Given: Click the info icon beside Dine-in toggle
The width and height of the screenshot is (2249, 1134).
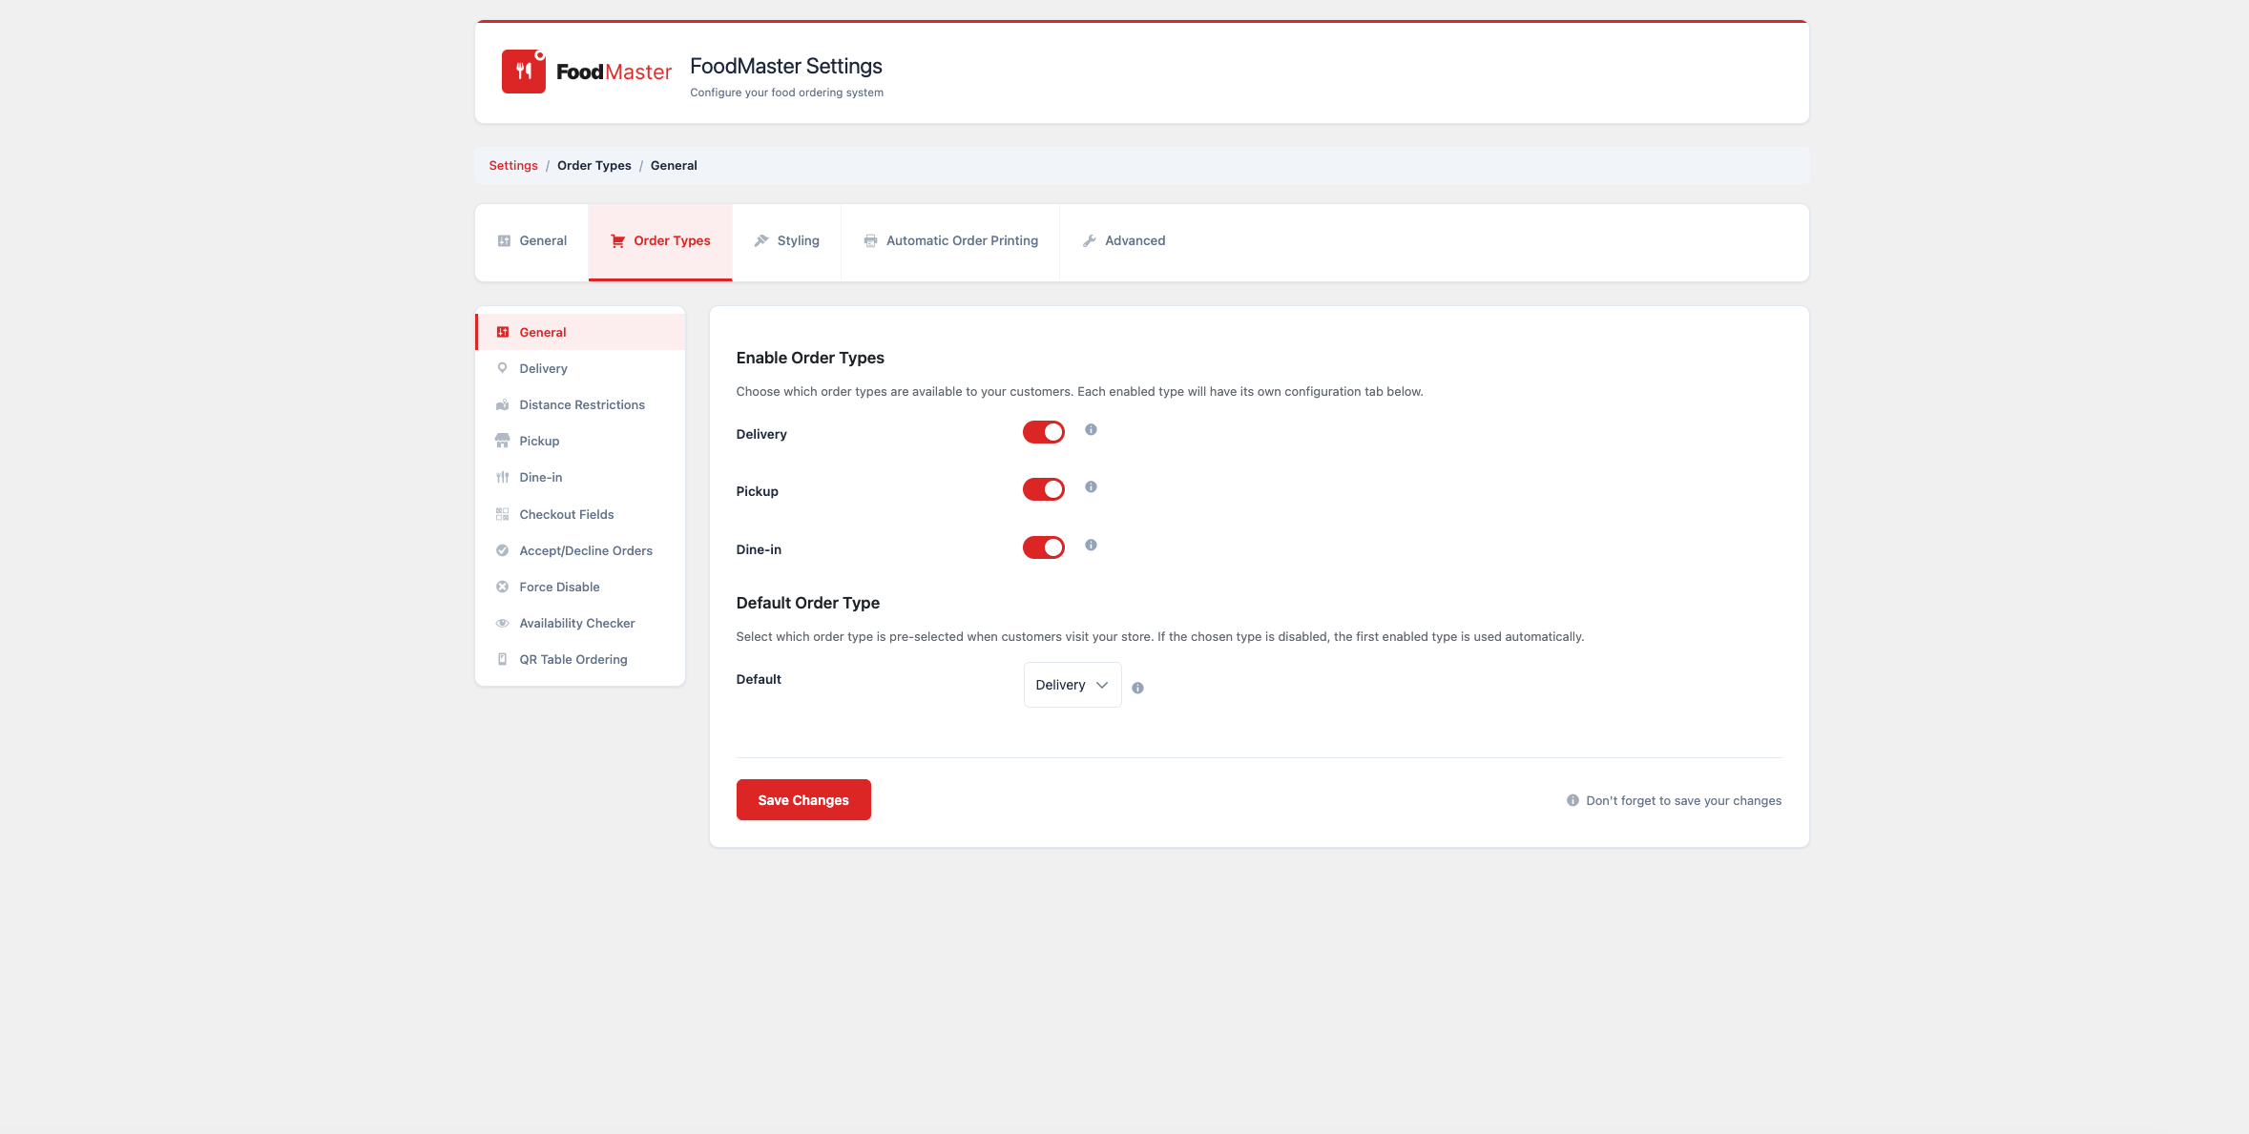Looking at the screenshot, I should pos(1091,546).
